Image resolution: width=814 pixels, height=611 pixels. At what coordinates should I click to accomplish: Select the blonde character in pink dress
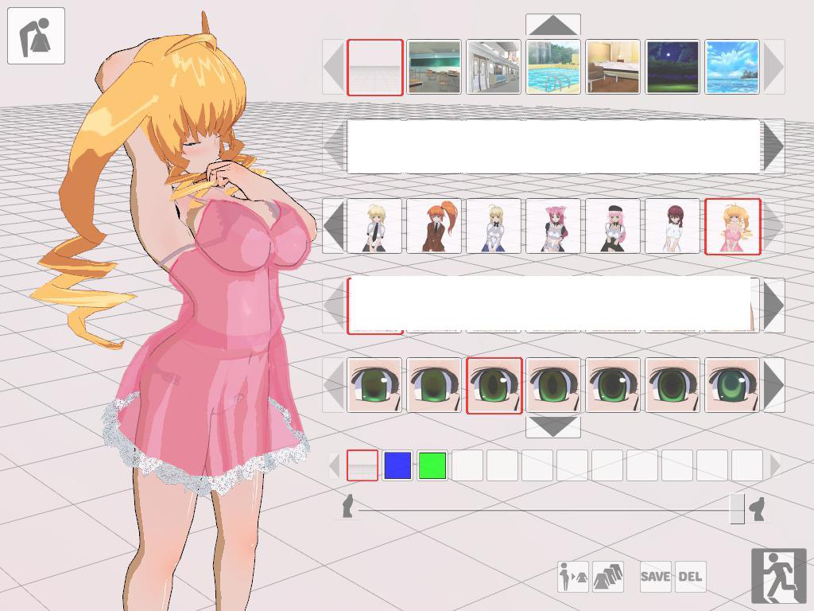tap(732, 227)
